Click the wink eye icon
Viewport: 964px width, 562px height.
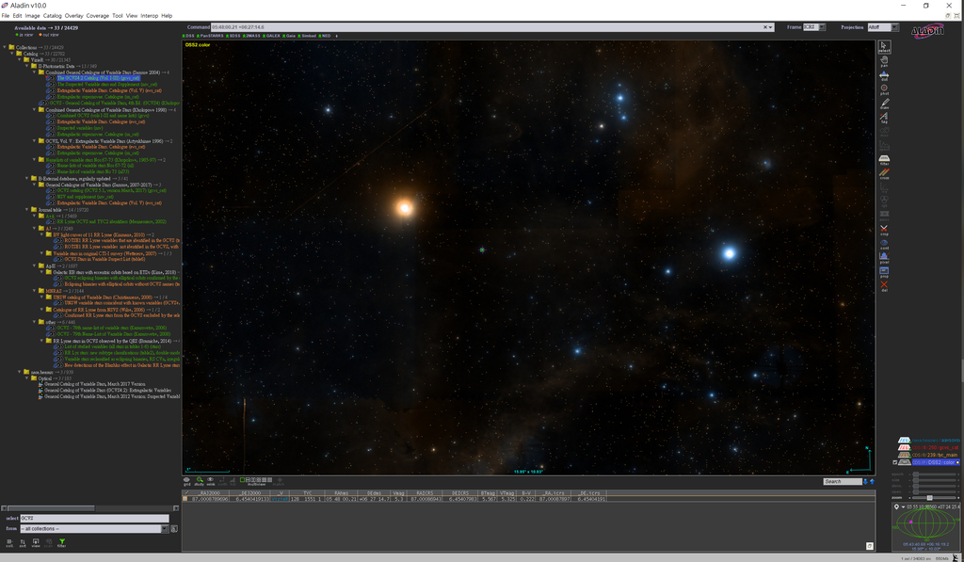[x=210, y=480]
